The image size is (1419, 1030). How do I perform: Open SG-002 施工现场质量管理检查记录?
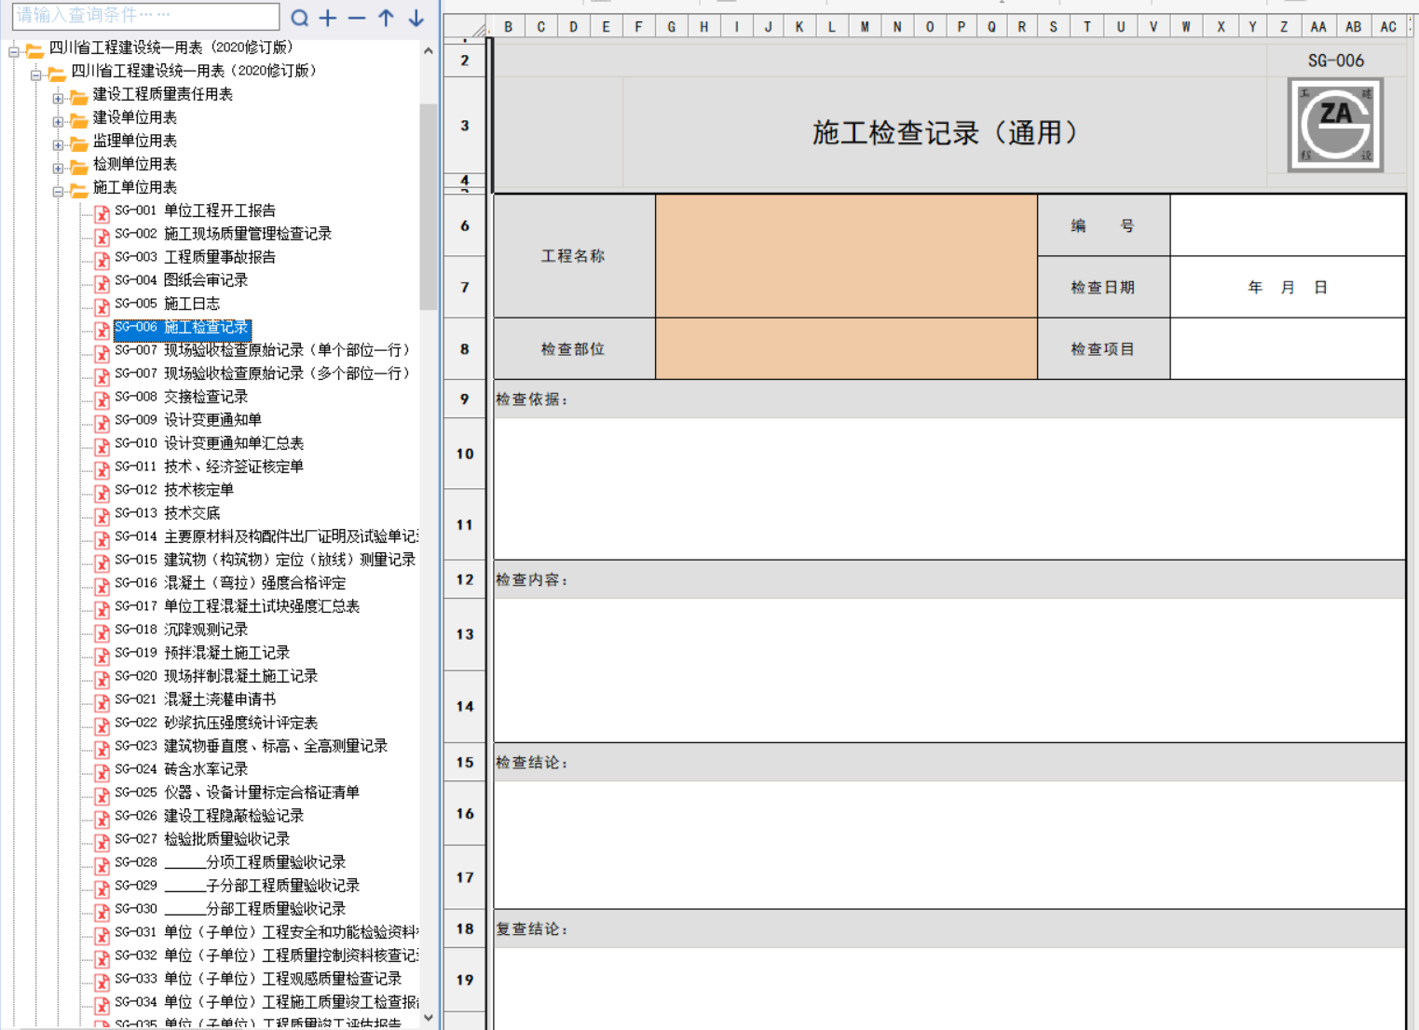(x=223, y=234)
